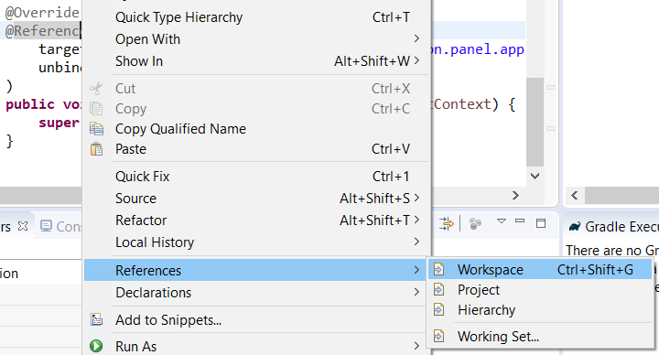Click the editor horizontal scroll right arrow

click(515, 196)
